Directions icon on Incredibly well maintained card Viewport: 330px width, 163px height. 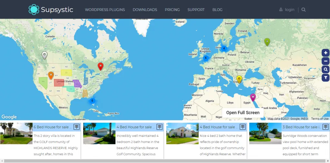pyautogui.click(x=160, y=127)
